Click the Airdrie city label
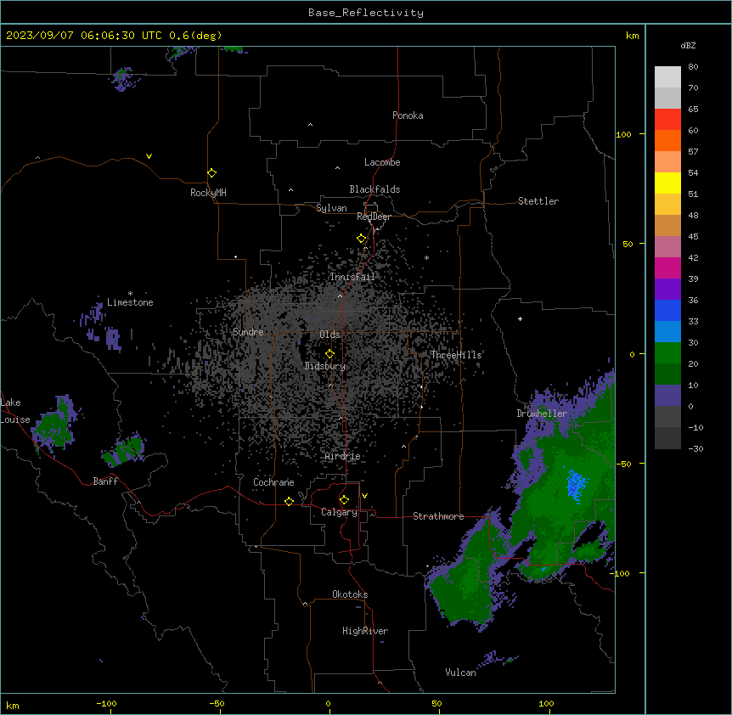The height and width of the screenshot is (715, 732). pos(343,456)
